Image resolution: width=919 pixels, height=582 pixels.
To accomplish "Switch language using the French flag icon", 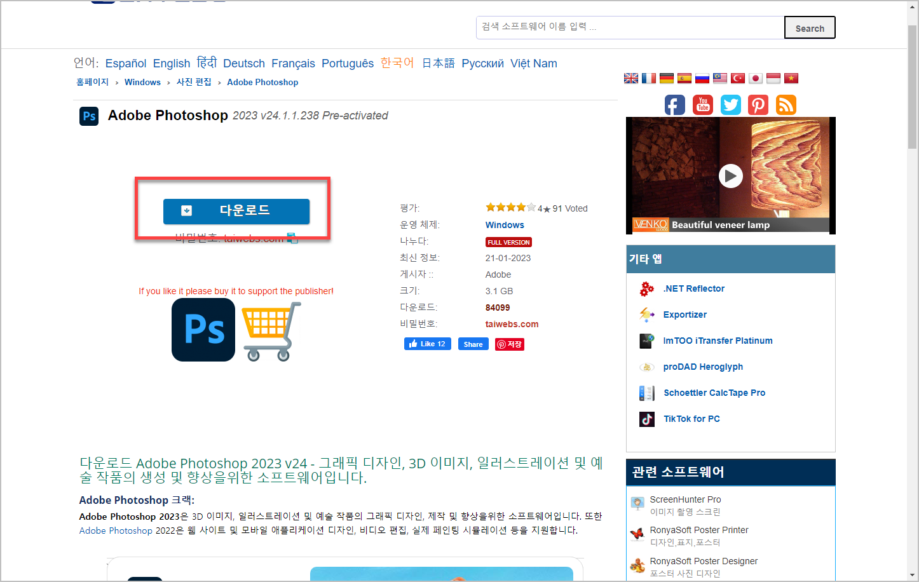I will tap(648, 78).
